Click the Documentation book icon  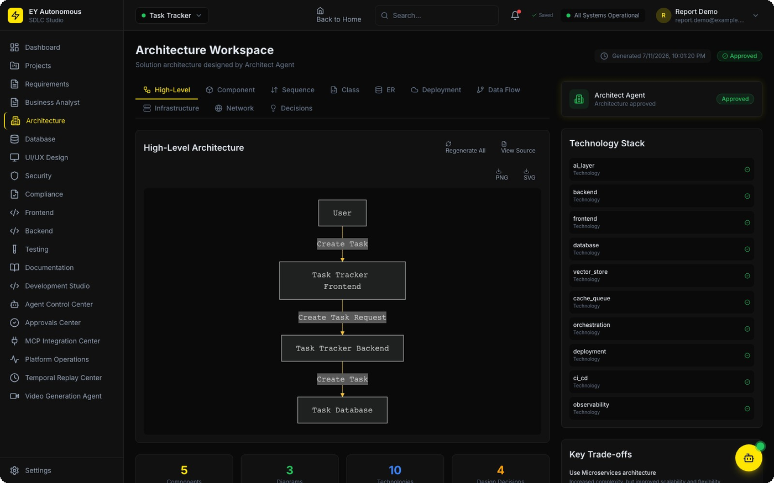coord(14,267)
